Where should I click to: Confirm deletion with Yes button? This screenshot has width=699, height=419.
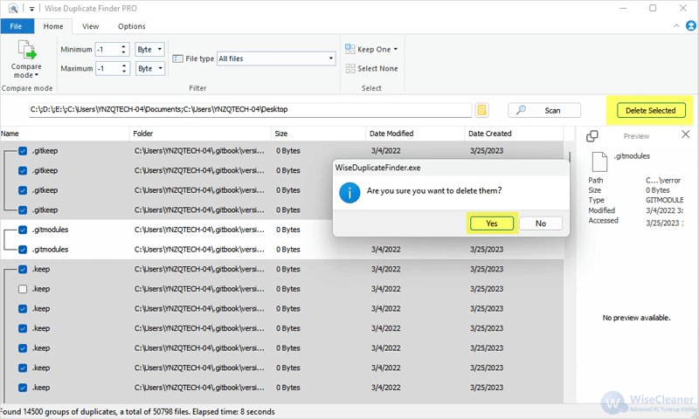click(492, 223)
